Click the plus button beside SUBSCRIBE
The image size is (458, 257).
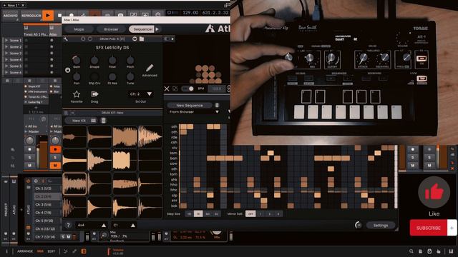[x=452, y=228]
